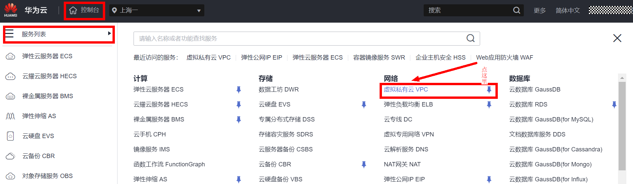633x184 pixels.
Task: Open 裸金属服务器 BMS in sidebar
Action: (47, 96)
